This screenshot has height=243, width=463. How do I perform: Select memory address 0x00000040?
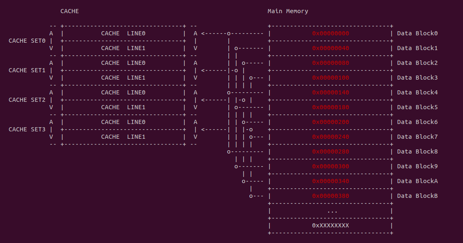click(331, 48)
